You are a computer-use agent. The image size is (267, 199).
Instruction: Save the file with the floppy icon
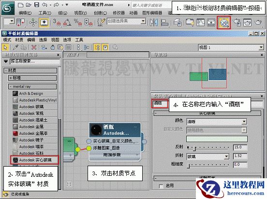pos(37,5)
